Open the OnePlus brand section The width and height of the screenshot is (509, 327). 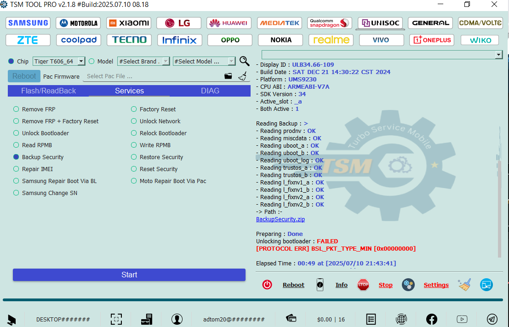pyautogui.click(x=432, y=40)
